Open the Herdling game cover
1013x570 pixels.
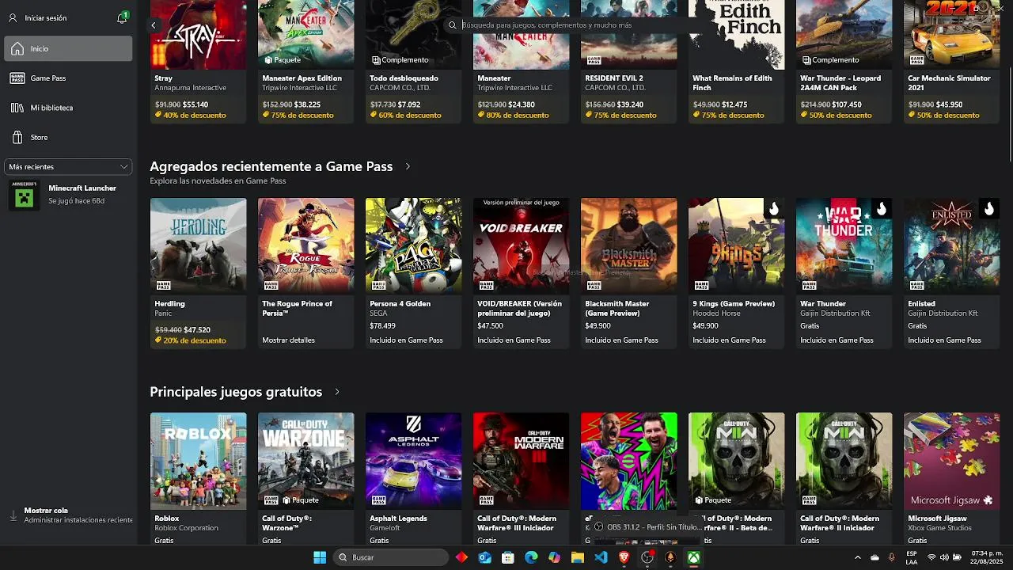[199, 245]
